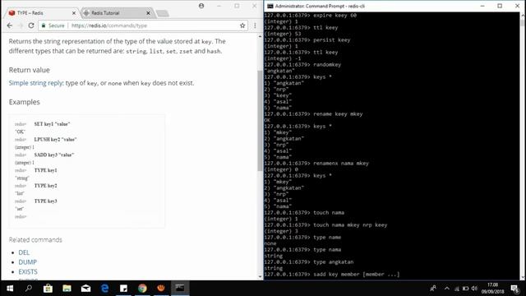This screenshot has height=296, width=526.
Task: Open the People icon in system tray
Action: [x=433, y=288]
